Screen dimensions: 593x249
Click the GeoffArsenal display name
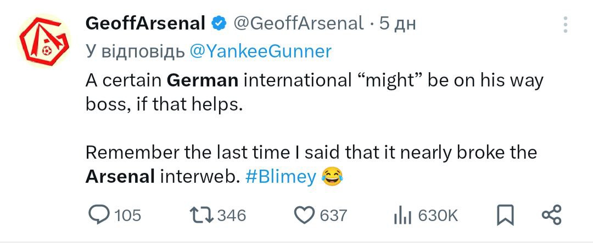pos(146,23)
